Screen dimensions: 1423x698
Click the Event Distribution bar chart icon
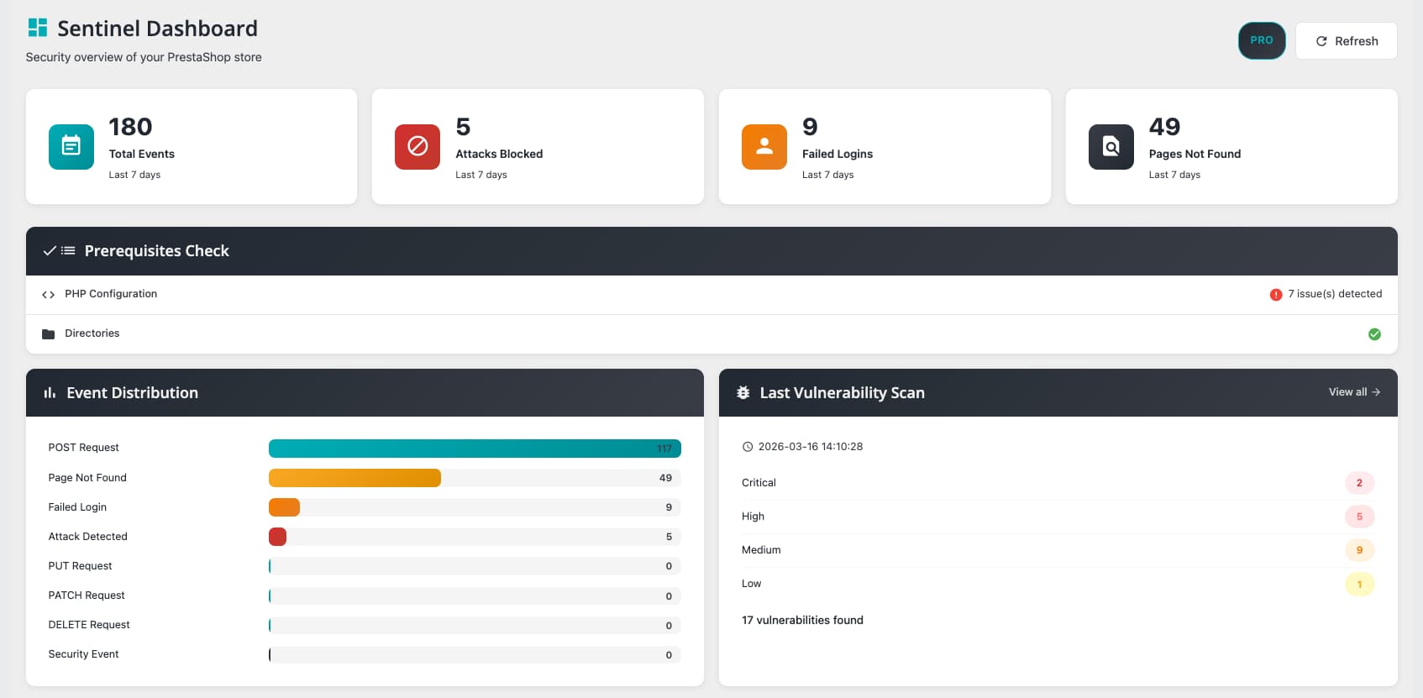point(50,393)
